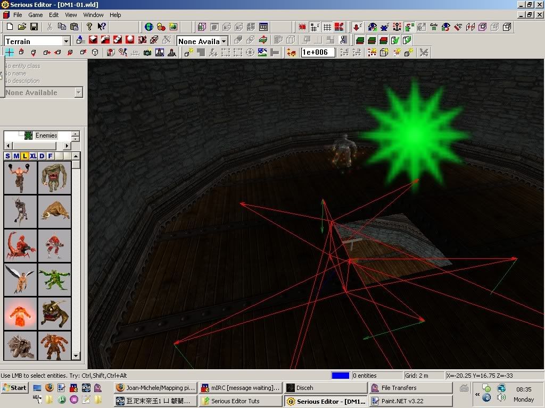Click the 1e+006 value input field
545x408 pixels.
(318, 53)
